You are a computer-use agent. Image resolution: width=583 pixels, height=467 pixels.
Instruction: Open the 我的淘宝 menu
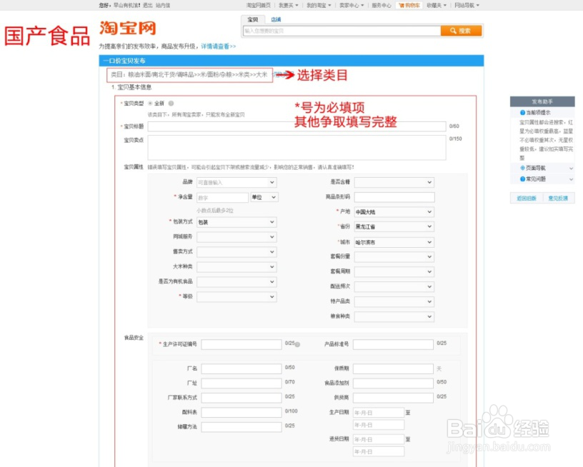pyautogui.click(x=317, y=6)
